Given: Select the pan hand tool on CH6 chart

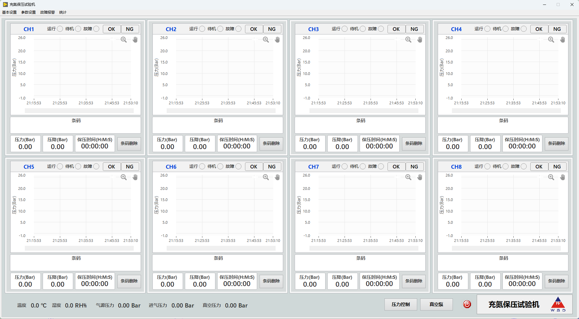Looking at the screenshot, I should pos(277,177).
